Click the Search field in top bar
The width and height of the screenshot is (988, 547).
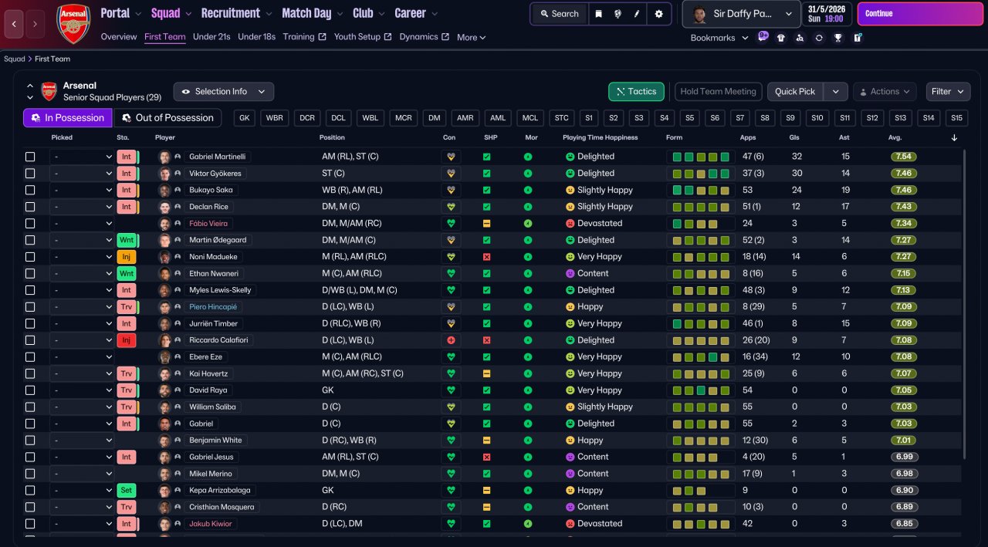click(560, 14)
